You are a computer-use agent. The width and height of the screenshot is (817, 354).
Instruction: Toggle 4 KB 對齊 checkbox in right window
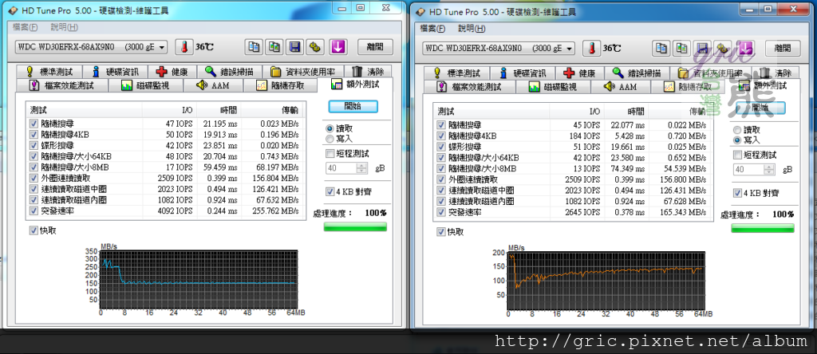tap(737, 193)
